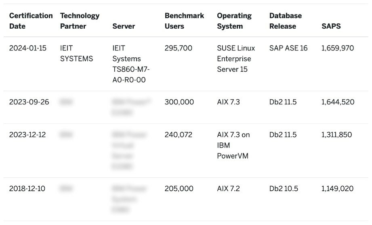Click the 1,659,970 SAPS value
The image size is (372, 225).
coord(338,48)
